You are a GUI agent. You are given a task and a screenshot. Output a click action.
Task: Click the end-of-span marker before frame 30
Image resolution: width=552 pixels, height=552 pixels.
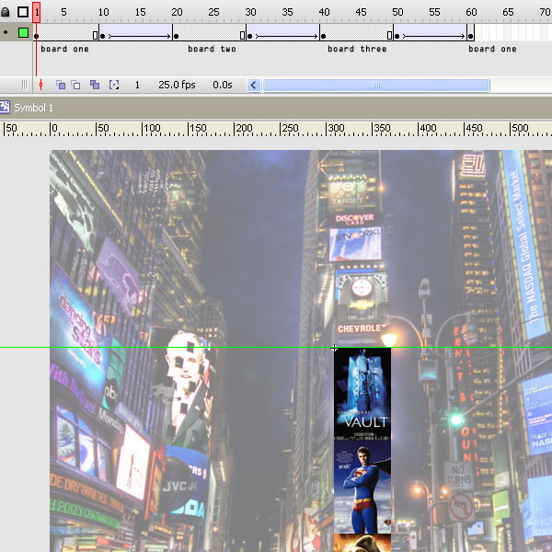pyautogui.click(x=242, y=35)
